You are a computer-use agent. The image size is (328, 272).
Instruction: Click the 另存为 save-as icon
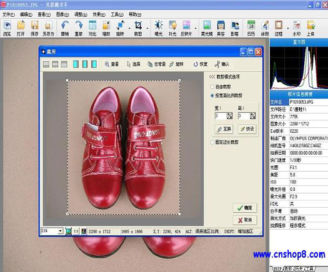(48, 28)
